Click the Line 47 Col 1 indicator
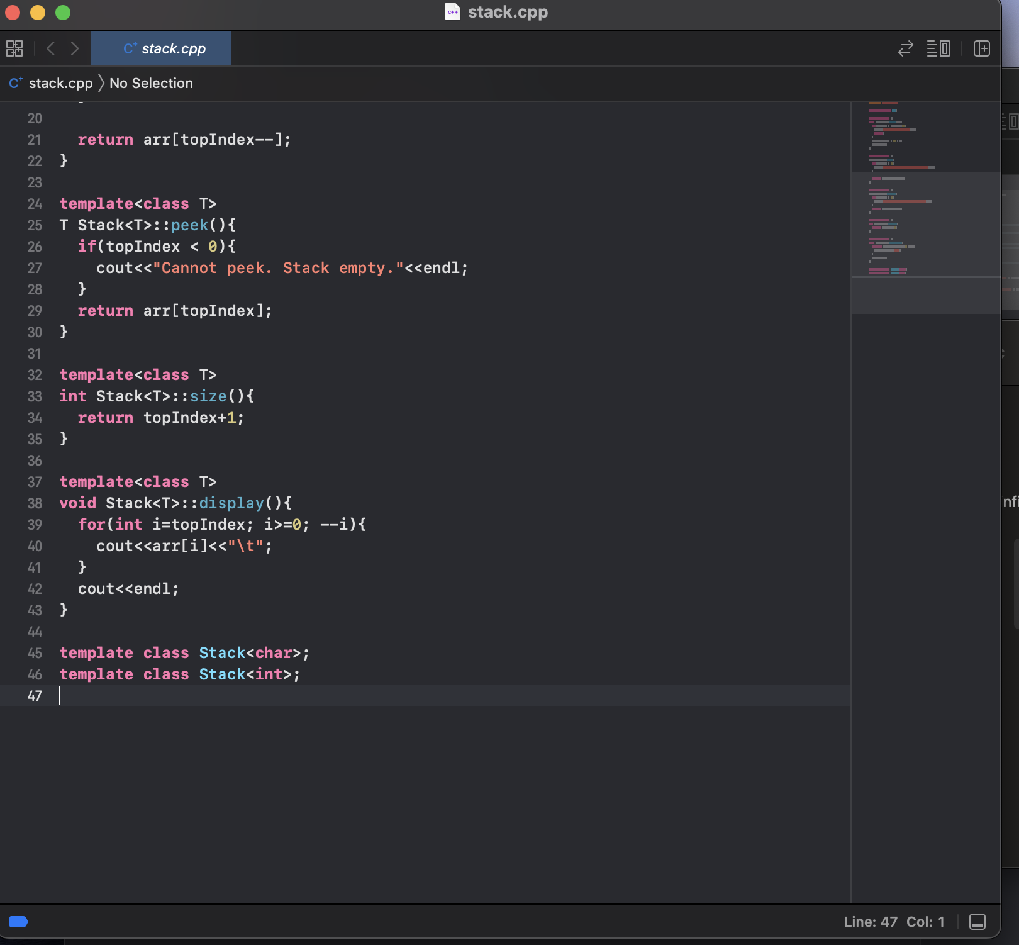 coord(896,922)
